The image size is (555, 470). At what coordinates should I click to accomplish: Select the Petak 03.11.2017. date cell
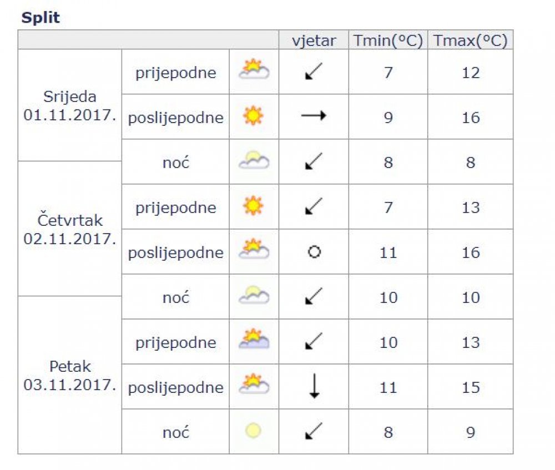[70, 375]
